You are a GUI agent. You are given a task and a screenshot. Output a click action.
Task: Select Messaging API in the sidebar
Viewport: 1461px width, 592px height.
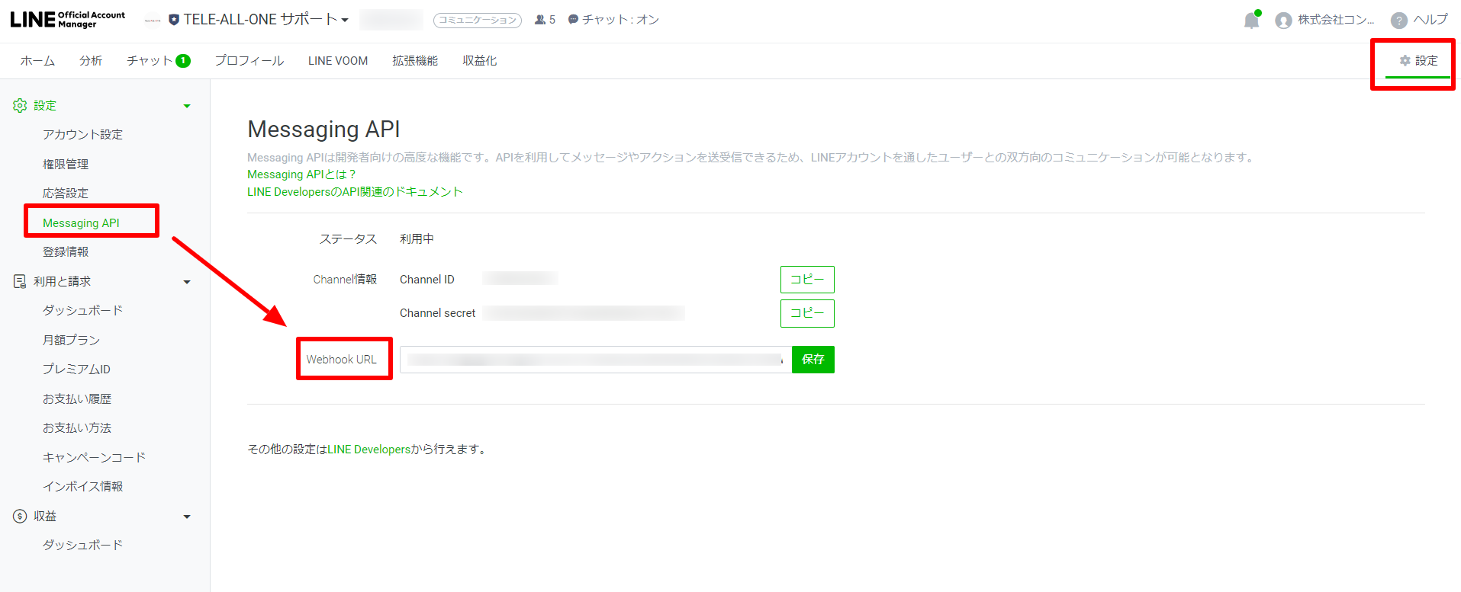(81, 223)
